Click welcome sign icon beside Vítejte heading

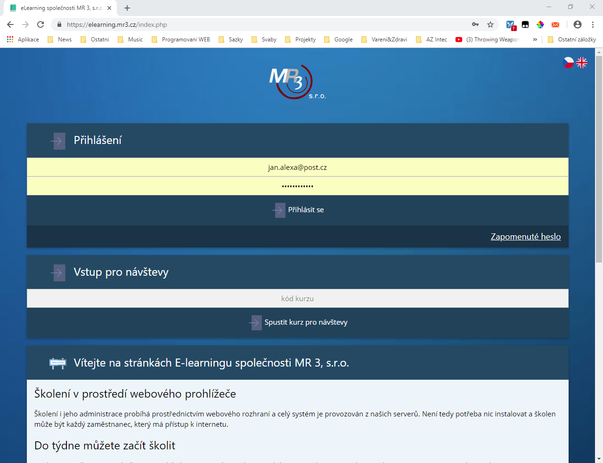[58, 363]
